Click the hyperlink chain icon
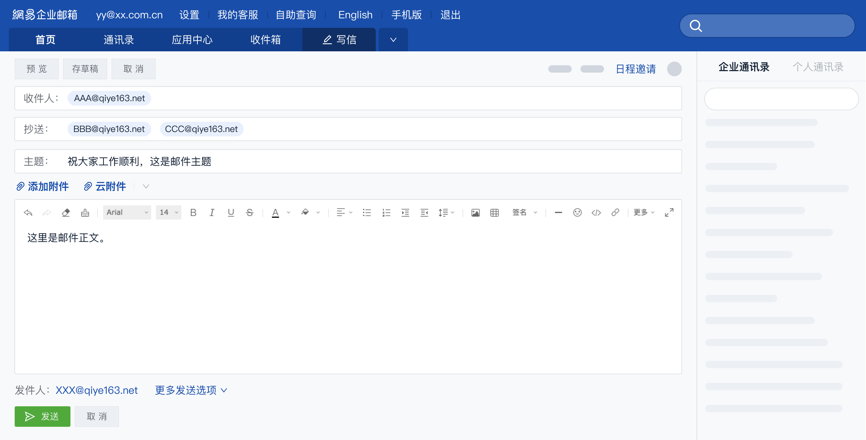Viewport: 866px width, 440px height. pos(615,213)
